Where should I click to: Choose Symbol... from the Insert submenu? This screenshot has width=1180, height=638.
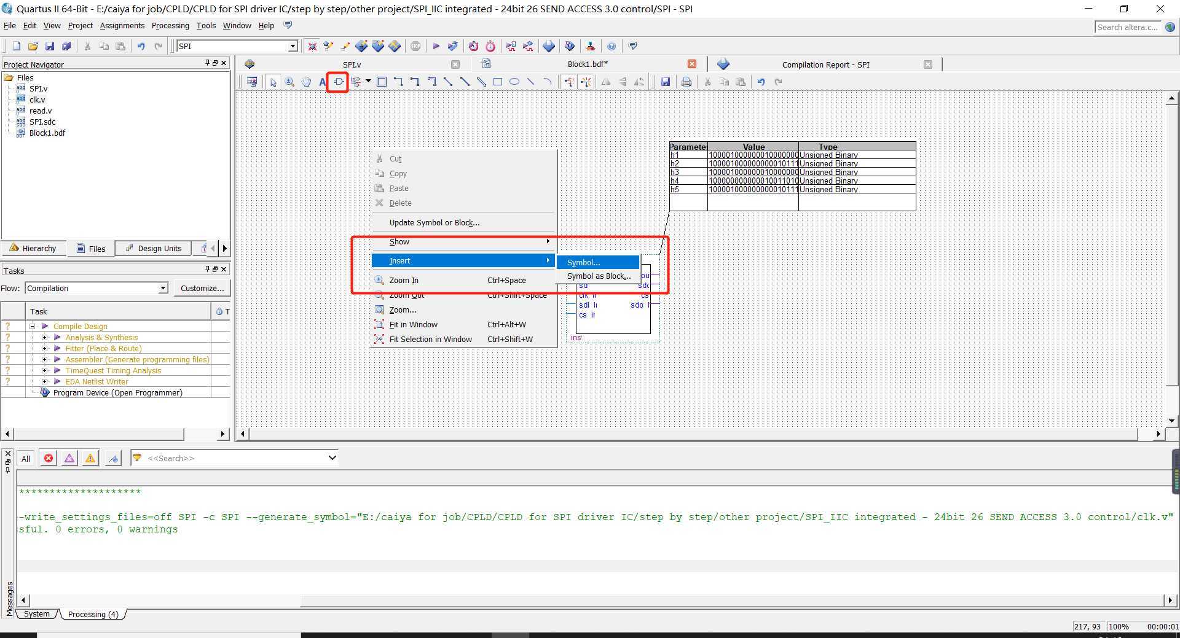598,262
